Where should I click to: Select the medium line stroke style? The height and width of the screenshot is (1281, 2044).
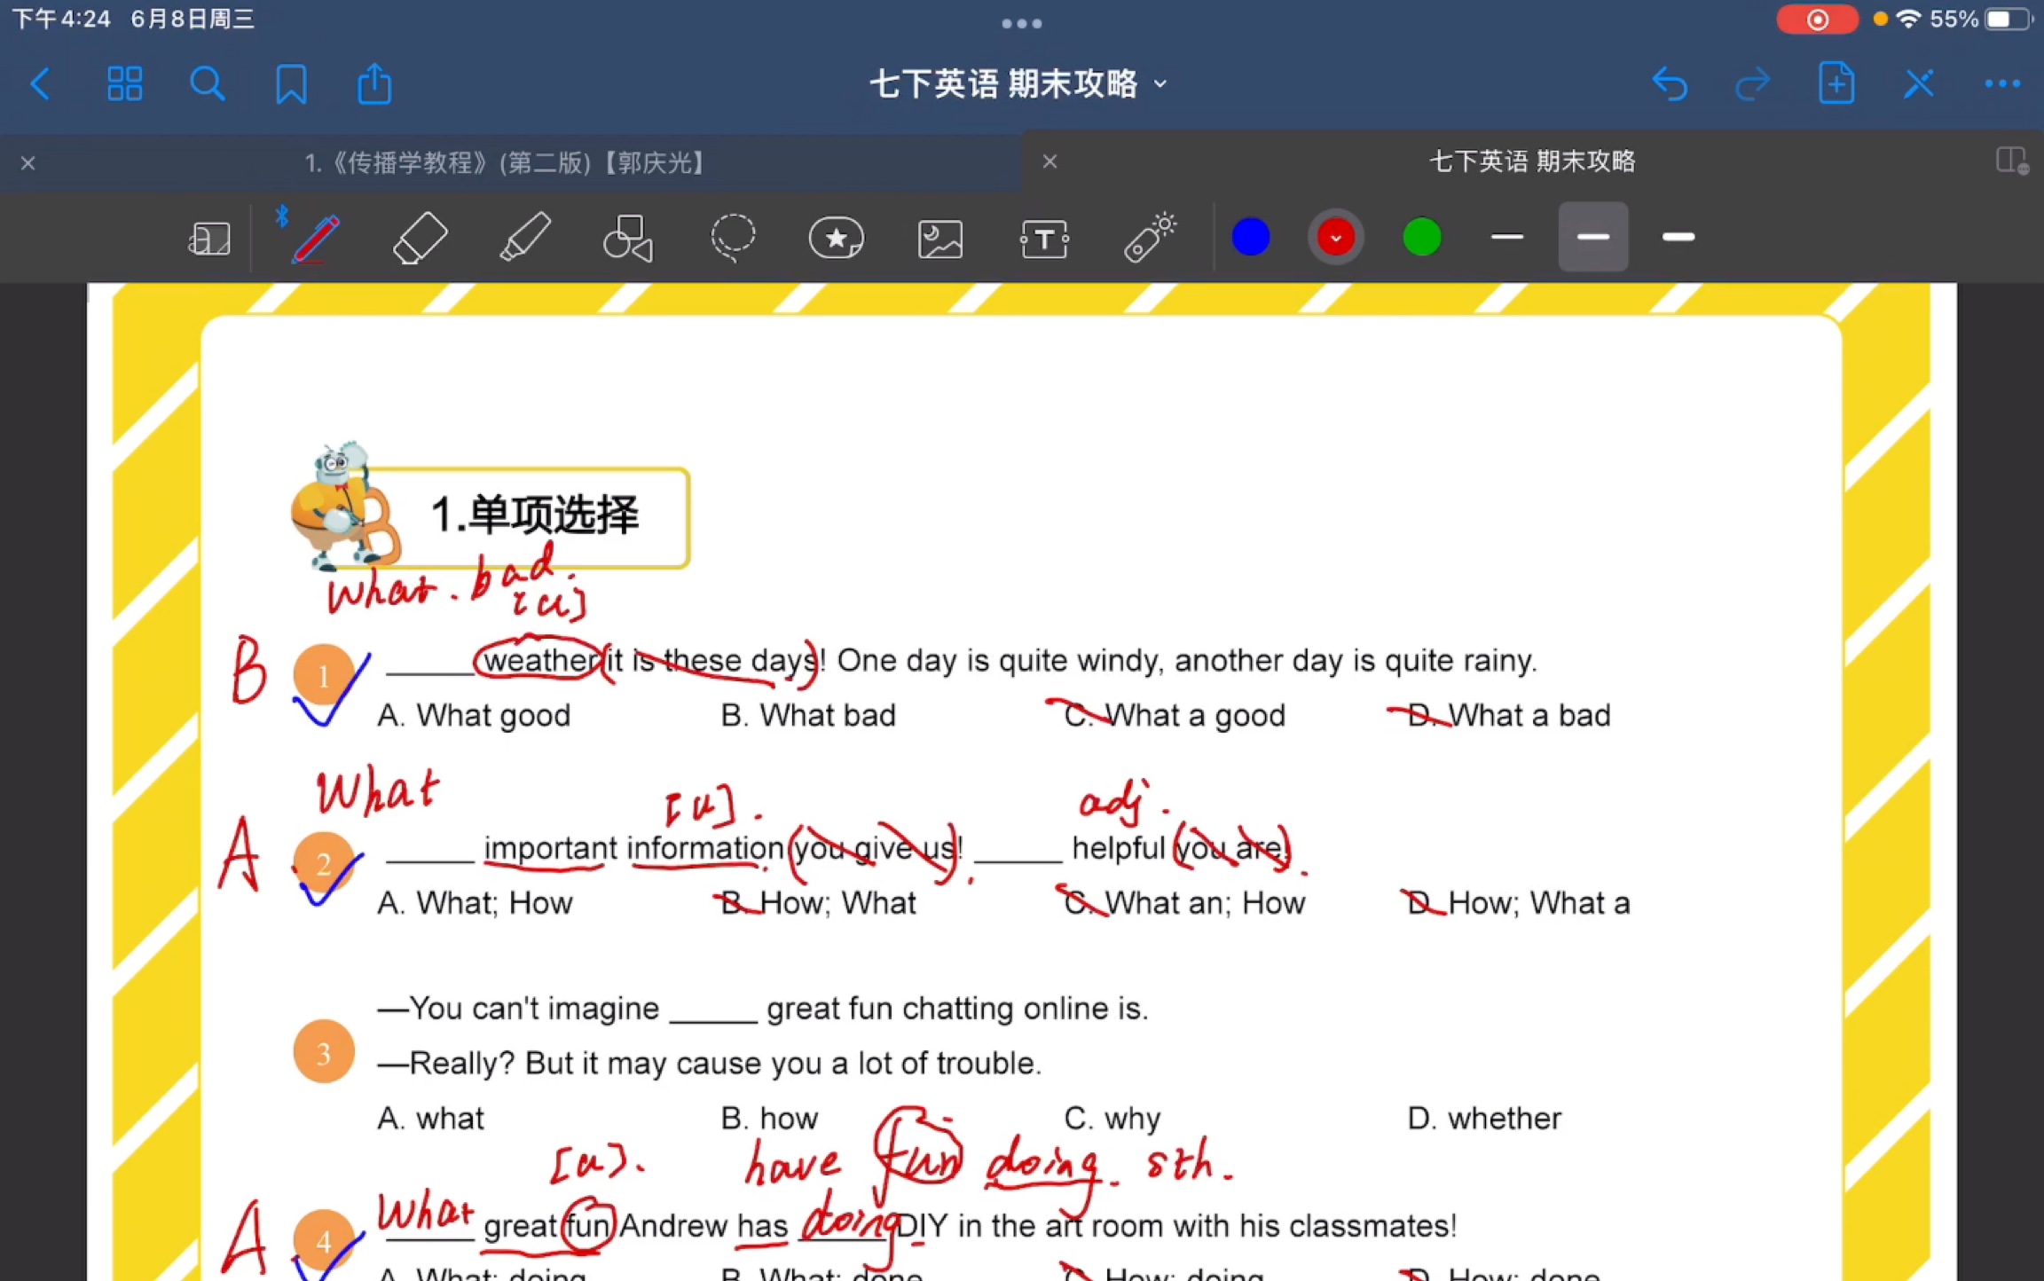tap(1591, 236)
